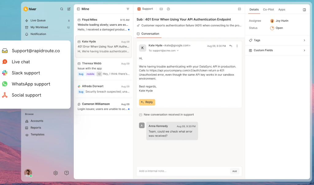This screenshot has width=314, height=185.
Task: Click the hiver logo
Action: point(30,9)
